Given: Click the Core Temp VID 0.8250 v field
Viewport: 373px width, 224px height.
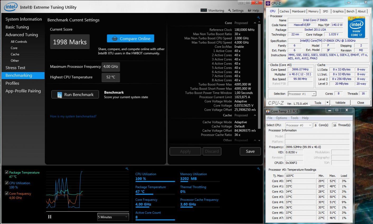Looking at the screenshot, I should point(294,152).
